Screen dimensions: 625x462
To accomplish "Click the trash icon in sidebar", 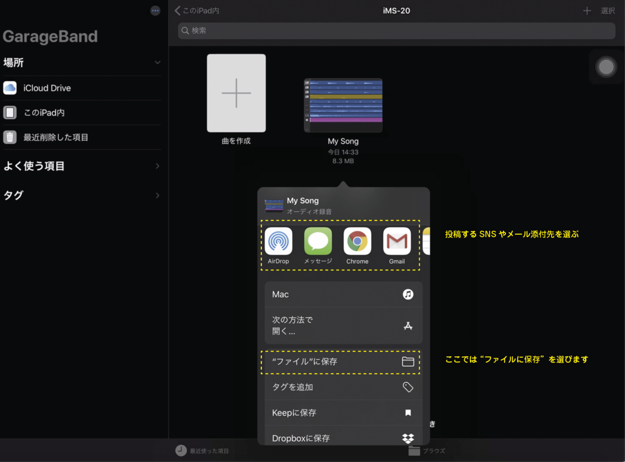I will [x=10, y=138].
